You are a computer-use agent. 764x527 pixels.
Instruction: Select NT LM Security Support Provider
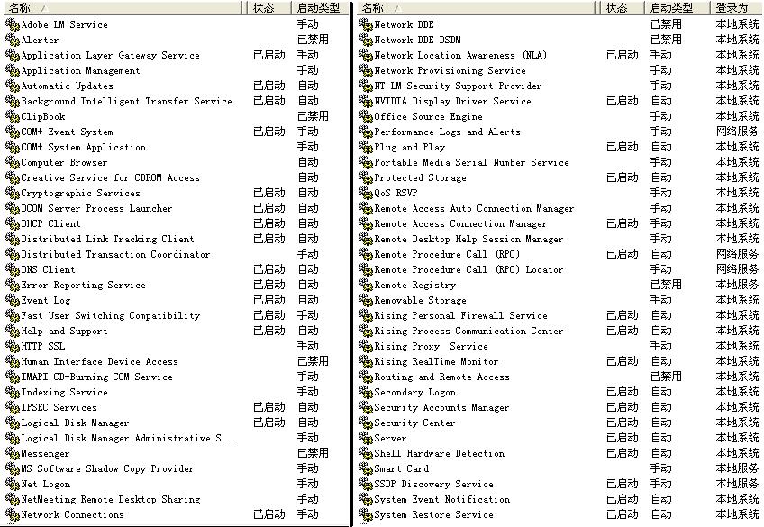pyautogui.click(x=458, y=86)
